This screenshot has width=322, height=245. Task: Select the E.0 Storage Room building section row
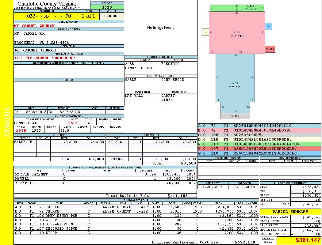point(136,224)
